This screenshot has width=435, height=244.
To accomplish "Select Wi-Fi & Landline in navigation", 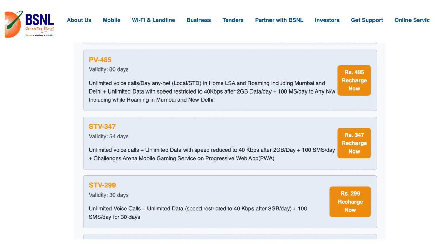I will coord(153,20).
